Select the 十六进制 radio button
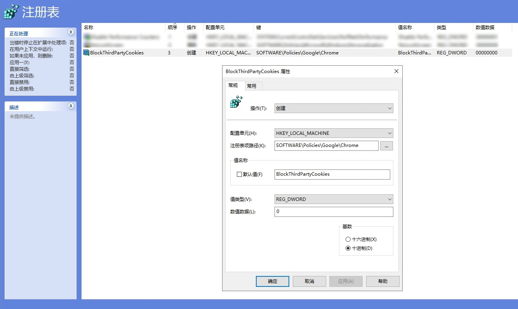 pyautogui.click(x=348, y=239)
